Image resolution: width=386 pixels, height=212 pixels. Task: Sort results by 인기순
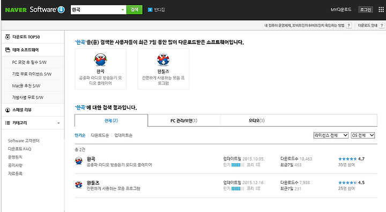pyautogui.click(x=80, y=135)
